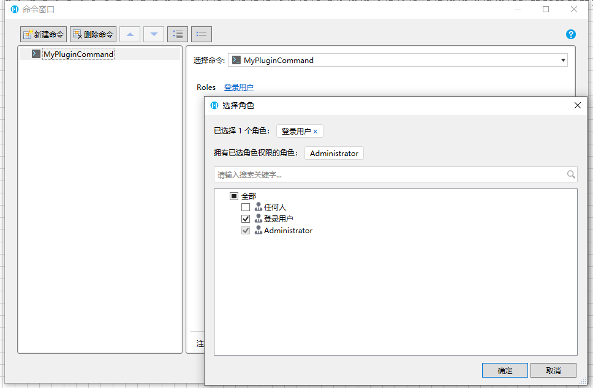Check the 任何人 (anyone) checkbox
593x388 pixels.
(x=246, y=207)
